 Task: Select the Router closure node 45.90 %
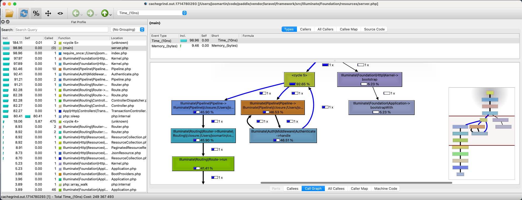203,136
